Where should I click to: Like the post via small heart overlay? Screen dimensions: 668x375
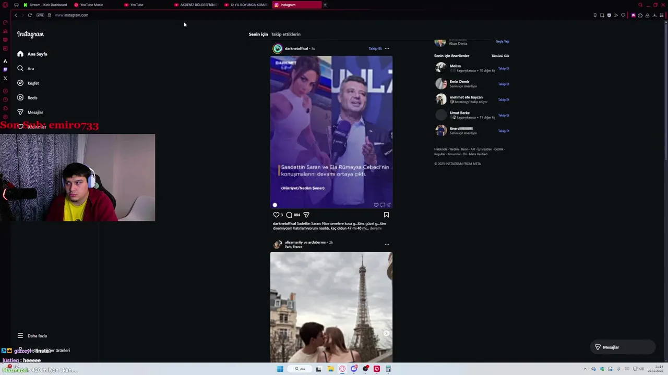(x=376, y=205)
